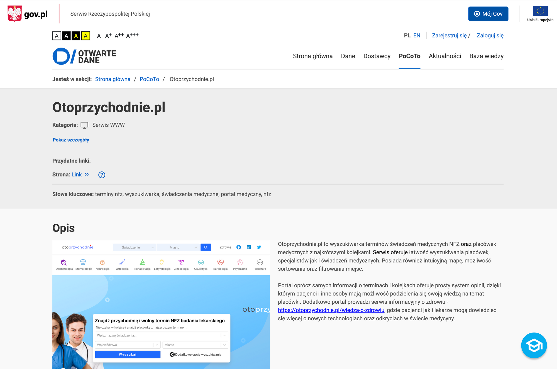Open the Województwo dropdown
The image size is (557, 369).
(x=128, y=345)
